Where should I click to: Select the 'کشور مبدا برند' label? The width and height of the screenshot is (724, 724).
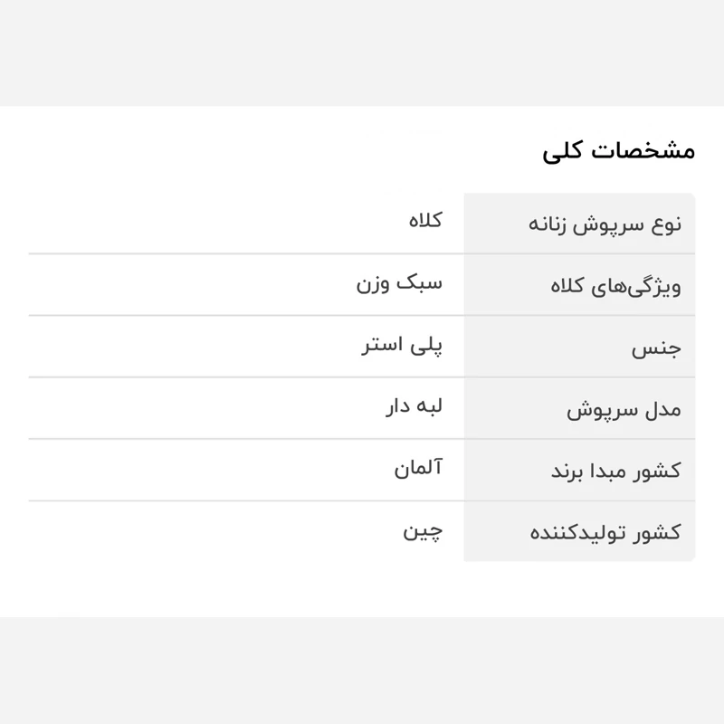(616, 471)
